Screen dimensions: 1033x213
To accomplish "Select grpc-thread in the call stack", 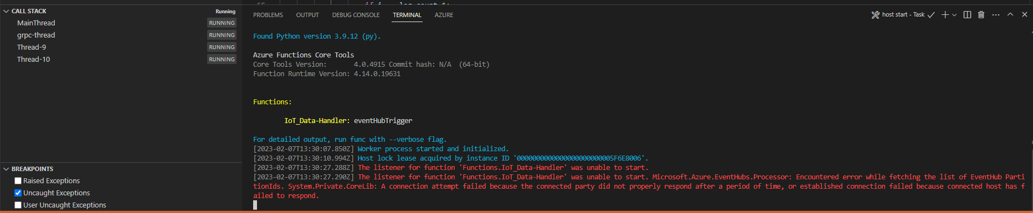I will 121,35.
